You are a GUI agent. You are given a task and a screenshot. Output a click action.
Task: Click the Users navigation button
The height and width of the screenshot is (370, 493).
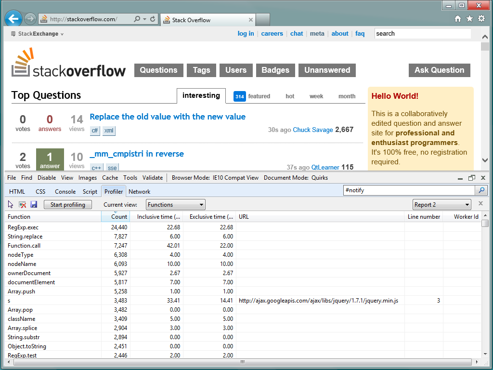click(236, 70)
